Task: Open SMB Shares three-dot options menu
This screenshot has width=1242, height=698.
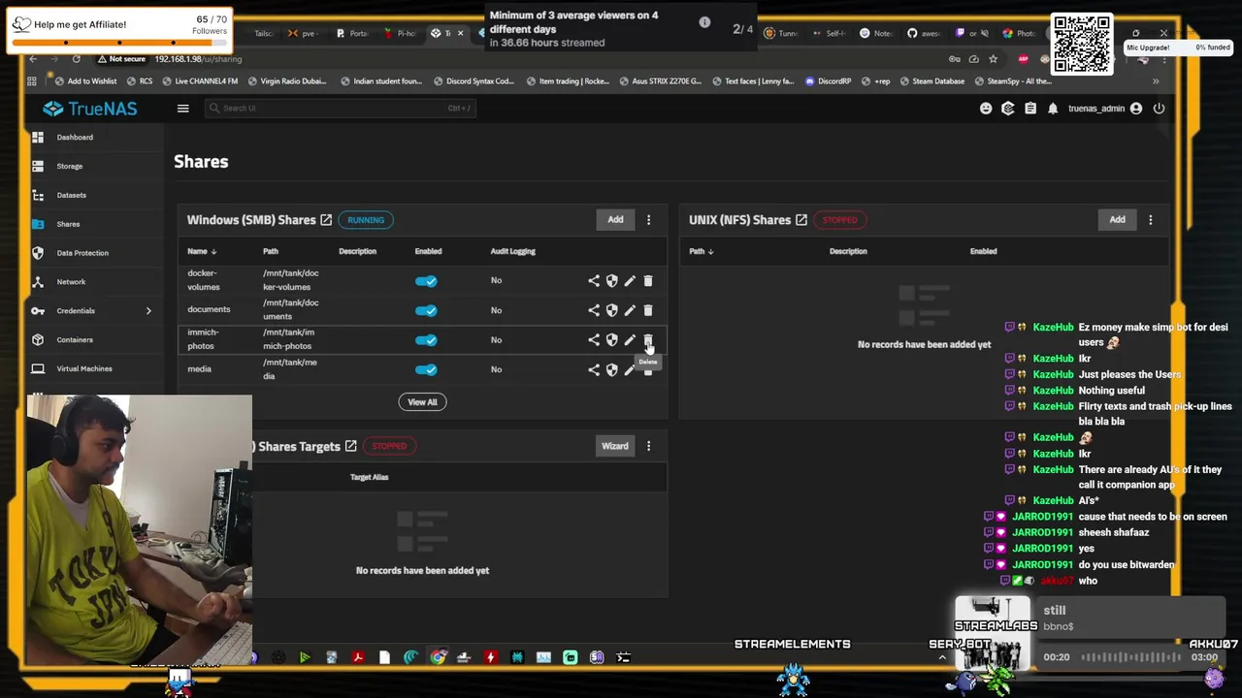Action: (649, 220)
